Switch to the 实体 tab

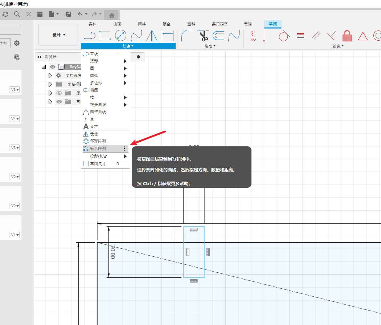(x=93, y=24)
